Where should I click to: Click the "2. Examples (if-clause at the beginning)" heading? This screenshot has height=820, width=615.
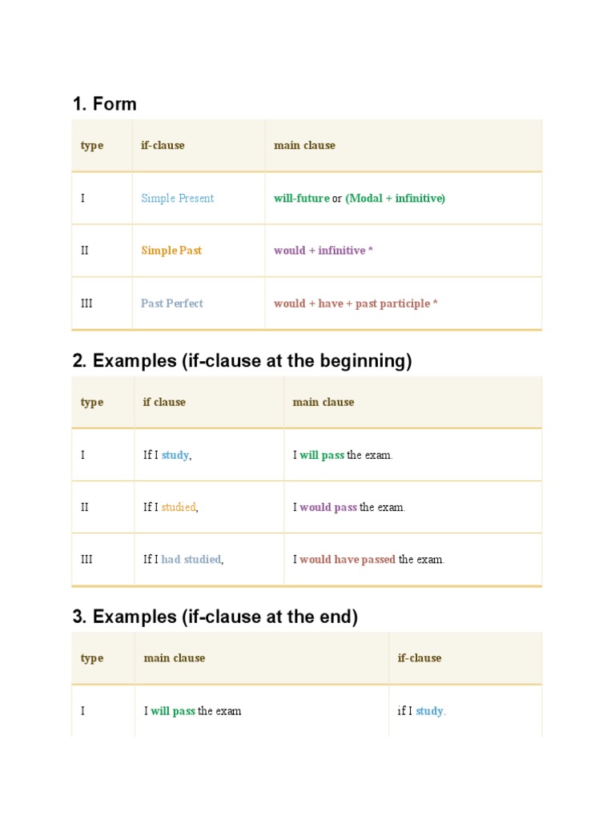(x=242, y=361)
